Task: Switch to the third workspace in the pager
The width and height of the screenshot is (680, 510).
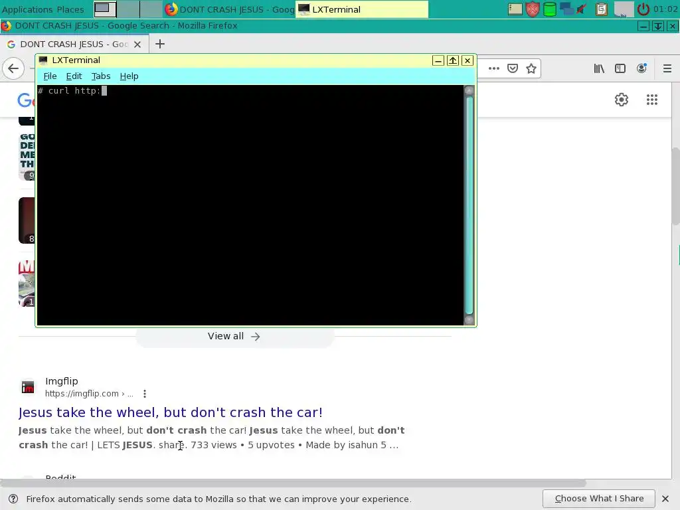Action: pos(151,9)
